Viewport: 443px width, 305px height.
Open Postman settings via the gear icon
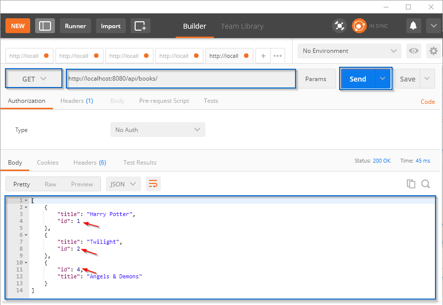coord(433,50)
